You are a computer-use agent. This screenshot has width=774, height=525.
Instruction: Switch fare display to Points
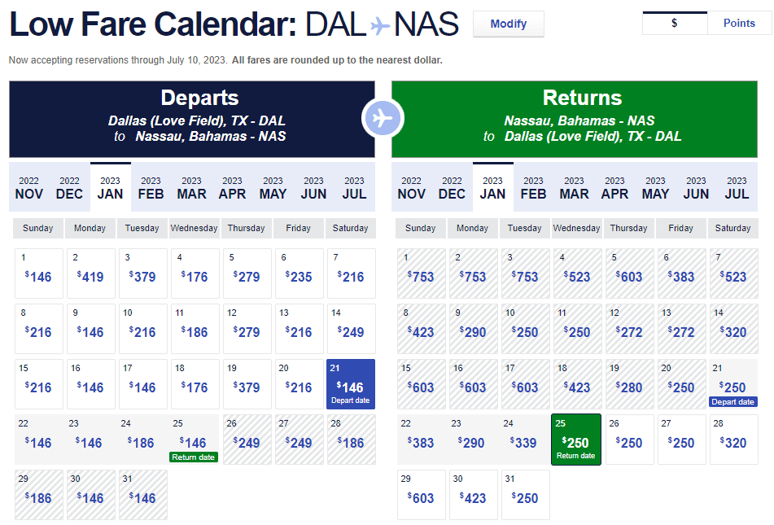(x=739, y=23)
